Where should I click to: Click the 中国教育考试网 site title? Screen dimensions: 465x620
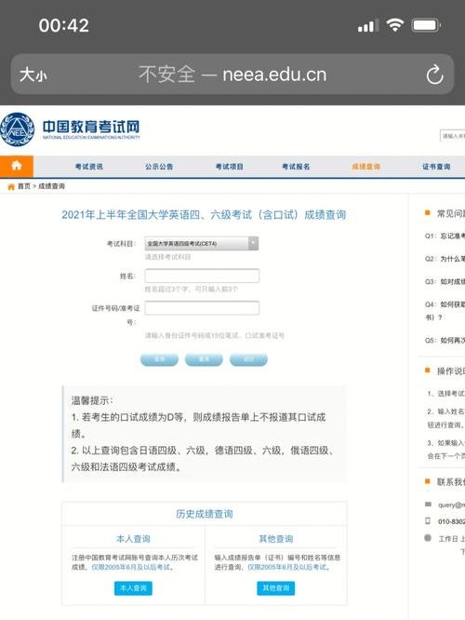(x=91, y=127)
